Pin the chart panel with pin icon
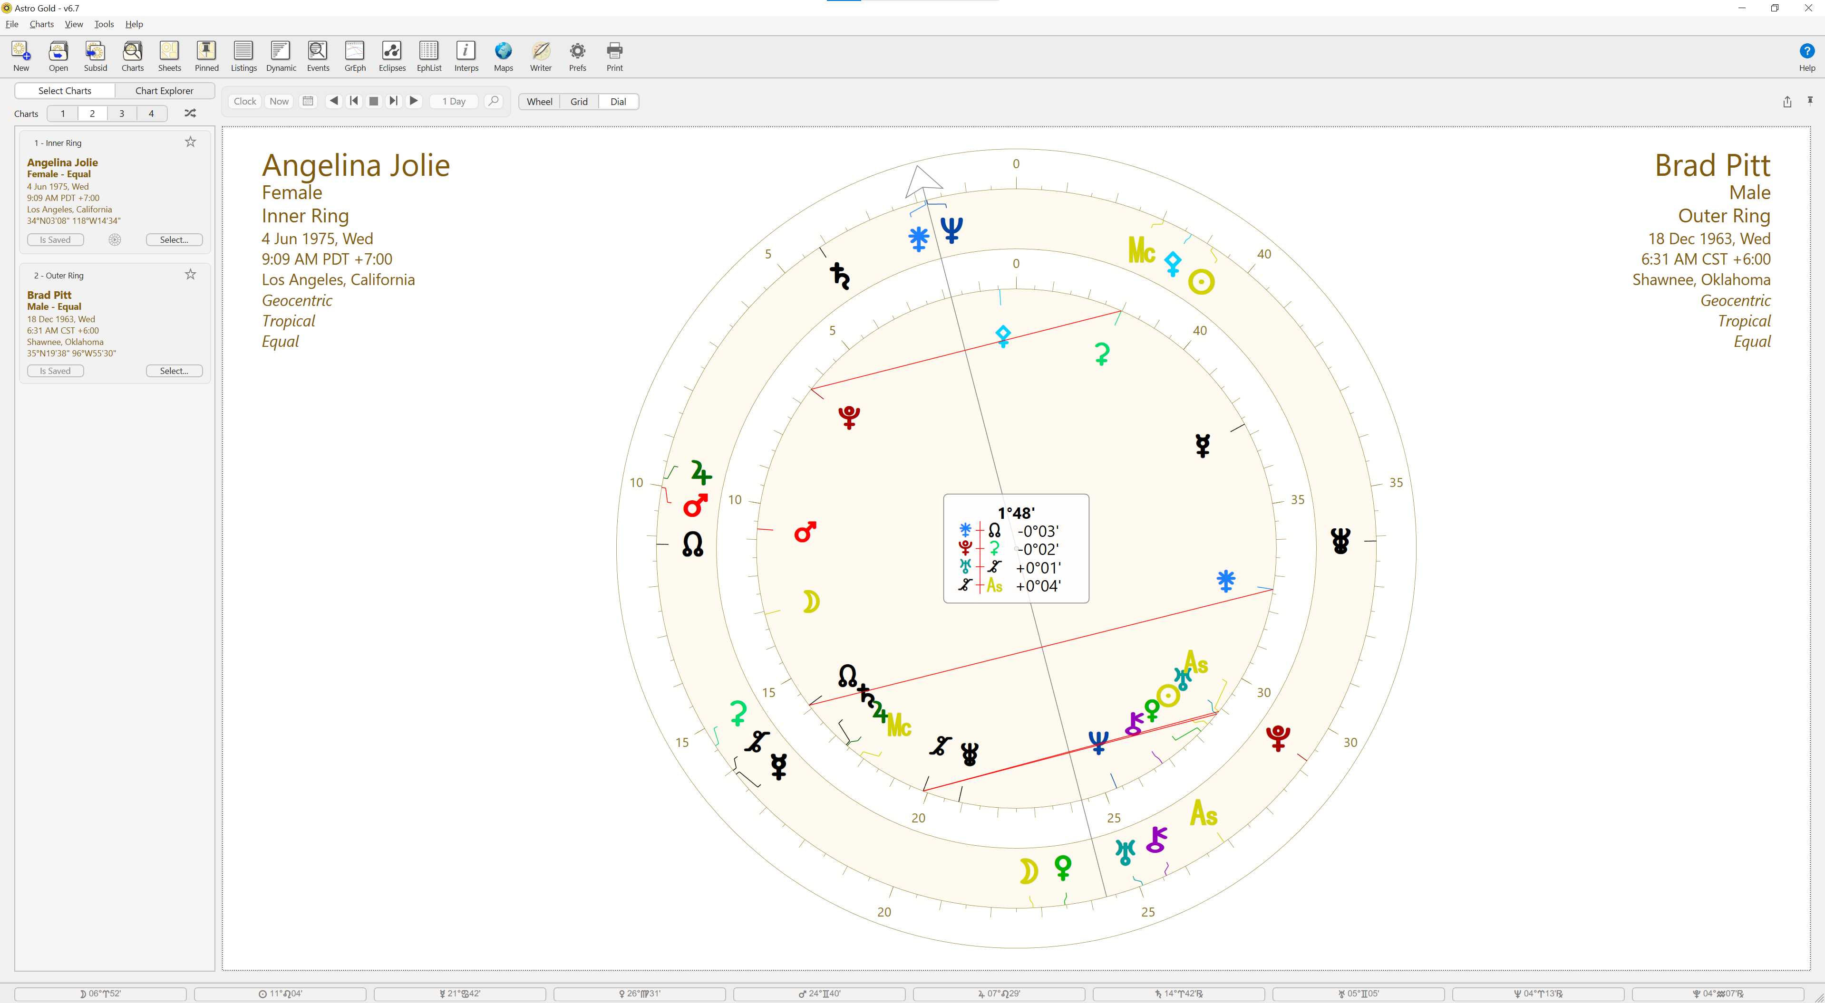This screenshot has width=1825, height=1003. click(1810, 101)
